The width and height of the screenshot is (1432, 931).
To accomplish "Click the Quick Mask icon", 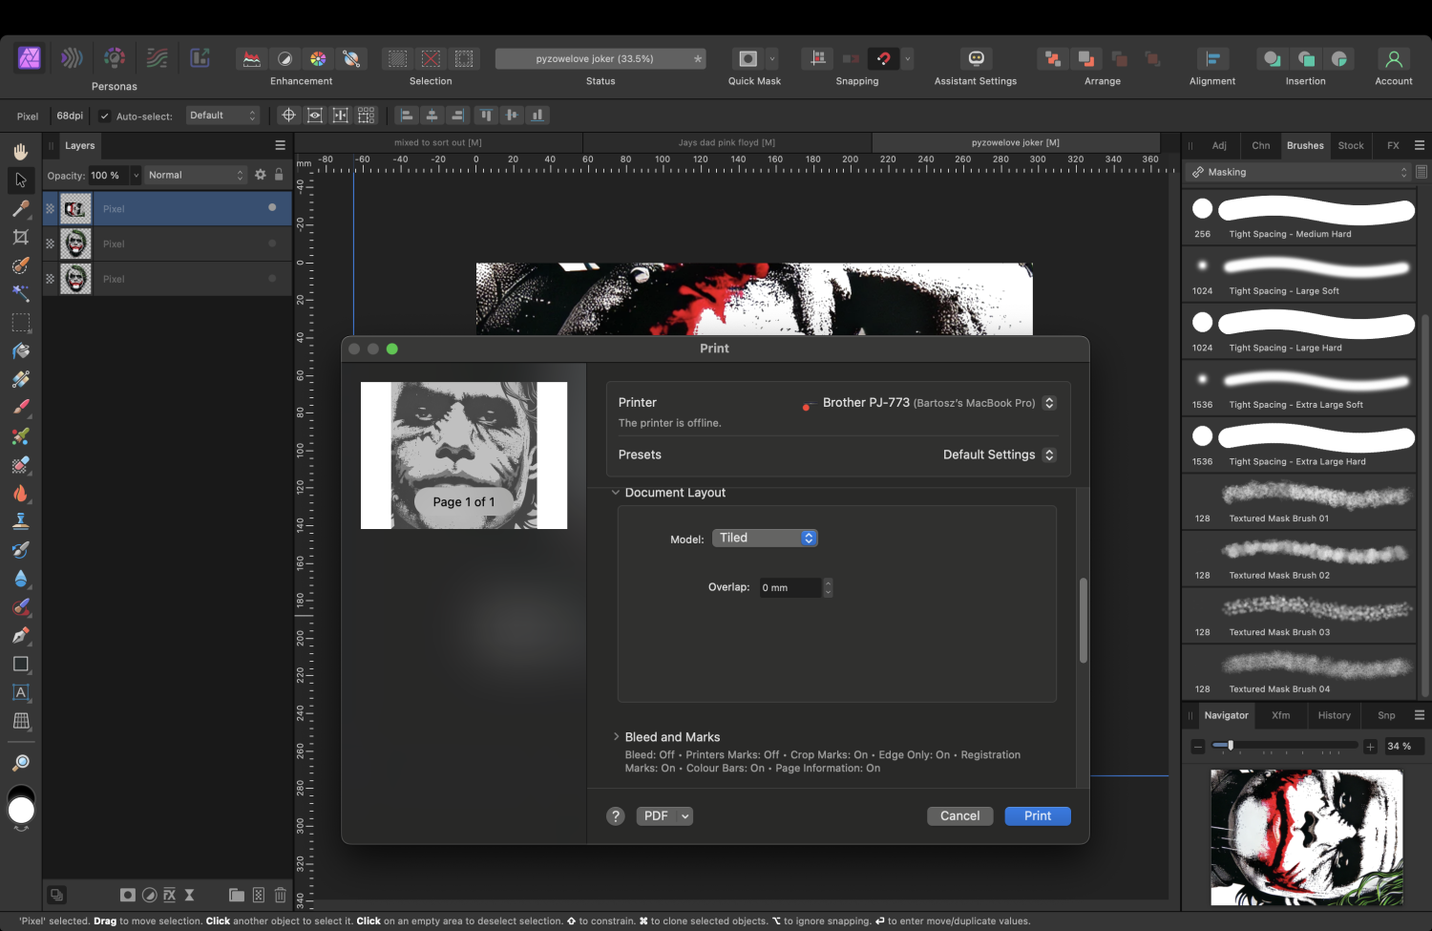I will tap(748, 59).
